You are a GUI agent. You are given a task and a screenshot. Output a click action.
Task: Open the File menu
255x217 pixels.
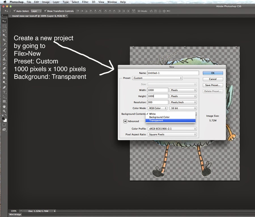click(29, 2)
